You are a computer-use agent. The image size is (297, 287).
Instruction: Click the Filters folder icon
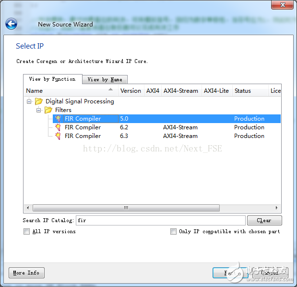(x=48, y=110)
